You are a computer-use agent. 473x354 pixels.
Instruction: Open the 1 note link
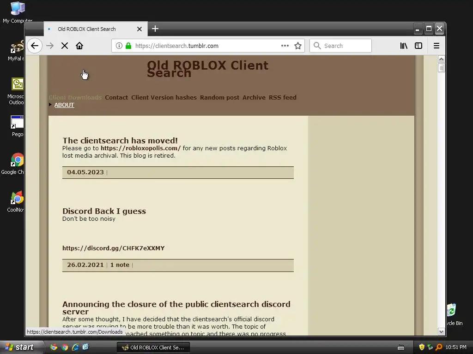[120, 265]
